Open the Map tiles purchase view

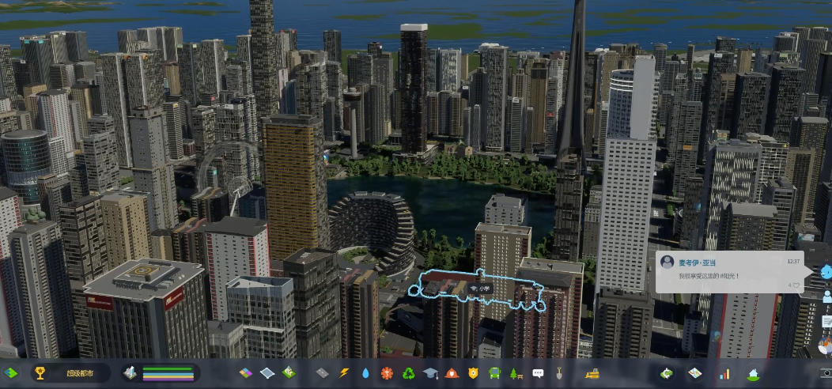coord(695,374)
